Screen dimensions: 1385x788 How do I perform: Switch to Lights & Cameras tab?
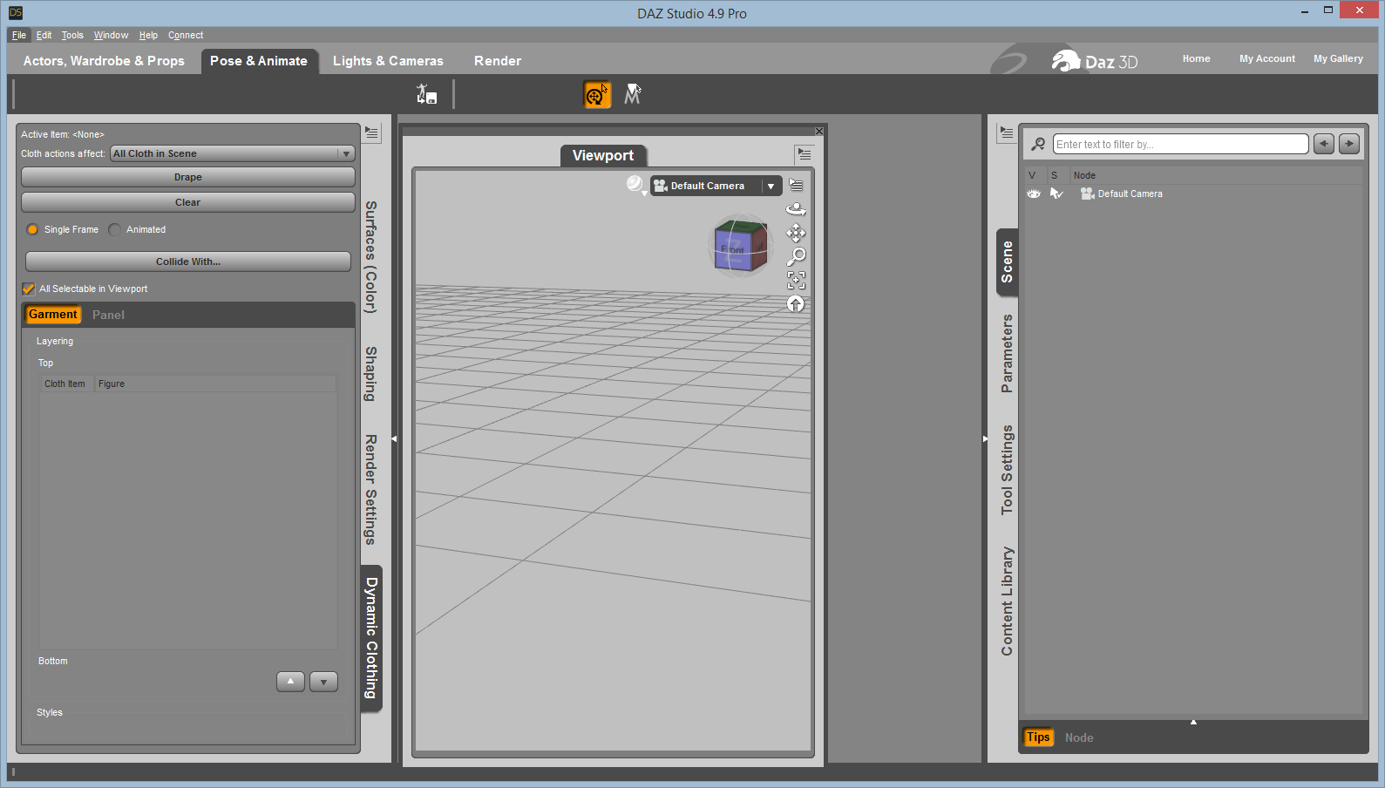(388, 61)
